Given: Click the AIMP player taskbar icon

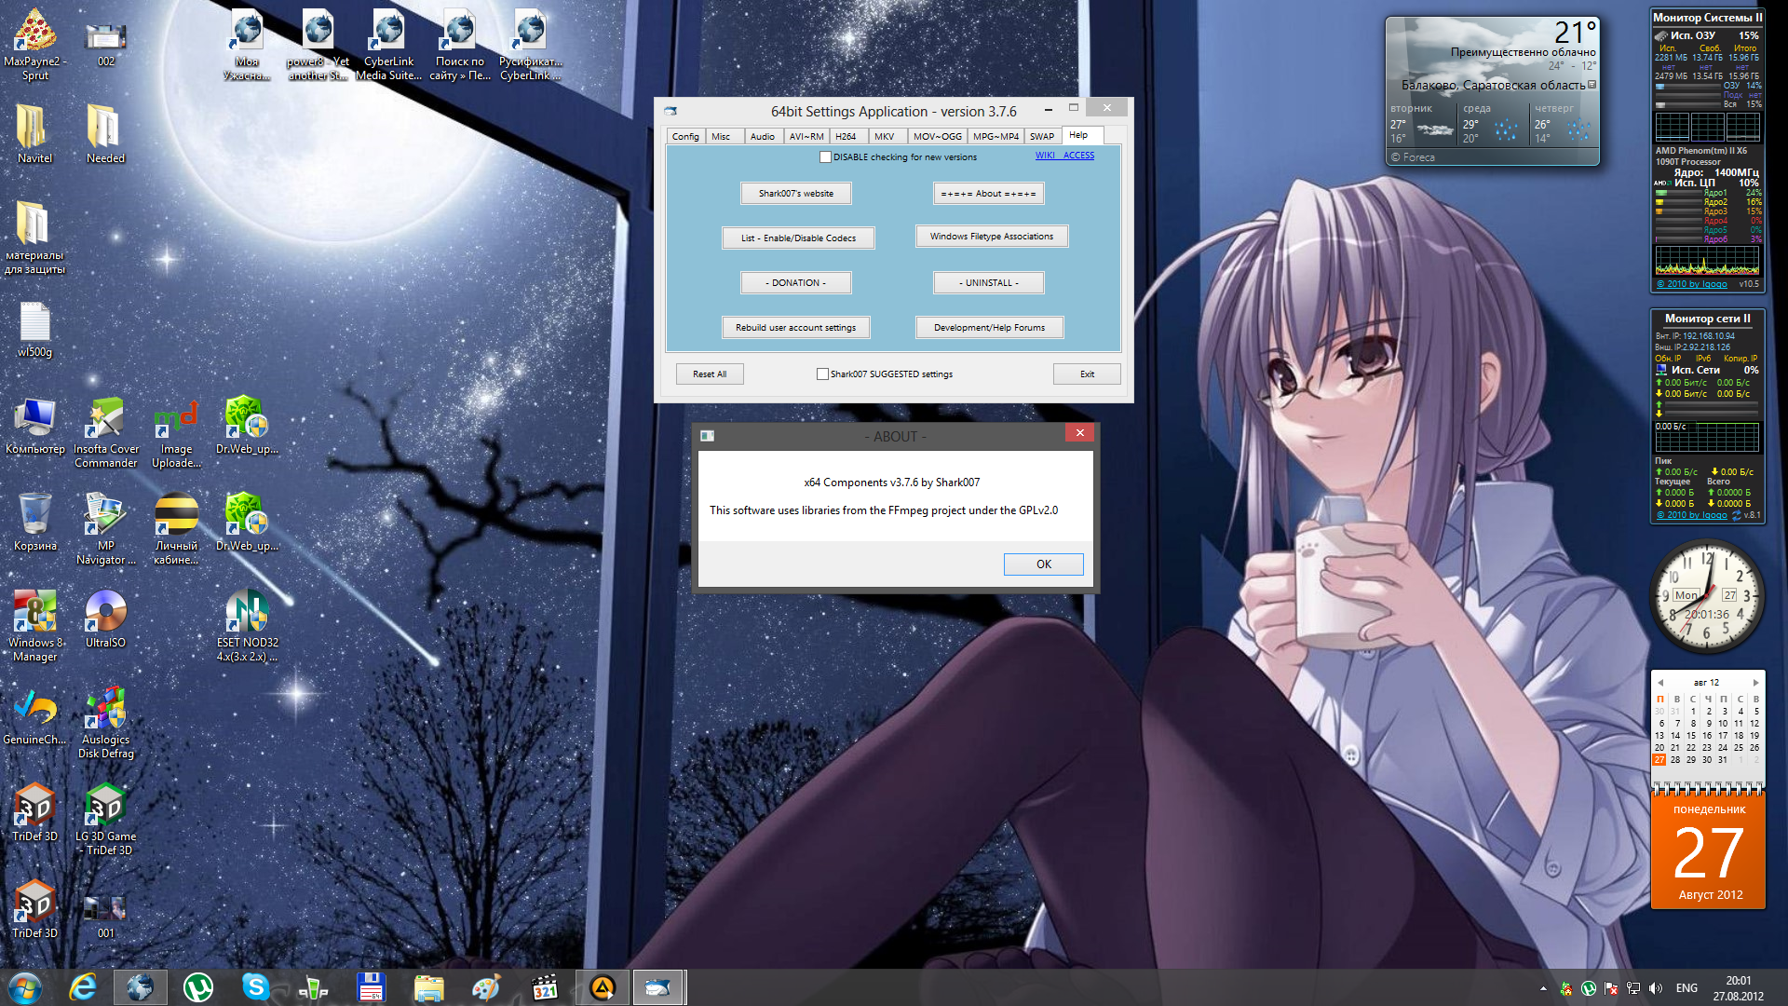Looking at the screenshot, I should [603, 987].
